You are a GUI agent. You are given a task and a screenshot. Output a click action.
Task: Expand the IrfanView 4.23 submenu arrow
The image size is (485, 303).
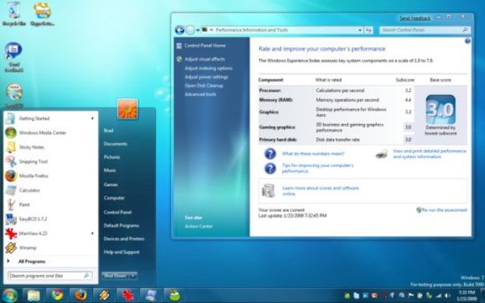(92, 233)
